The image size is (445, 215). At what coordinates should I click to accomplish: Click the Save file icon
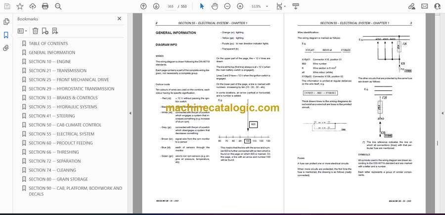(7, 6)
